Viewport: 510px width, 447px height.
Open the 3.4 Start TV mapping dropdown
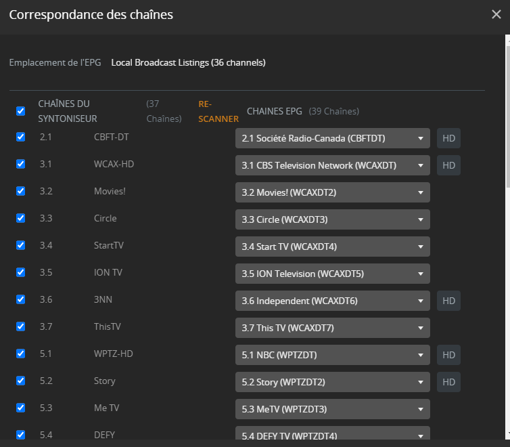click(332, 247)
